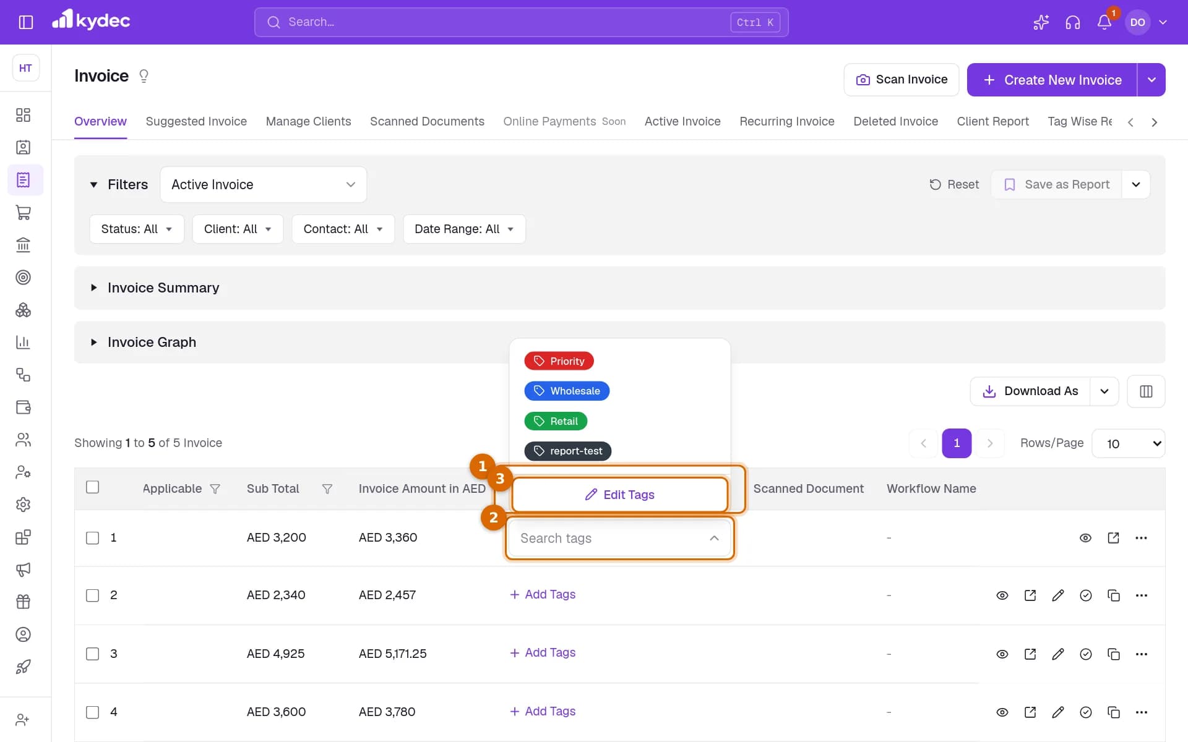
Task: Open the wallet icon in sidebar
Action: (23, 407)
